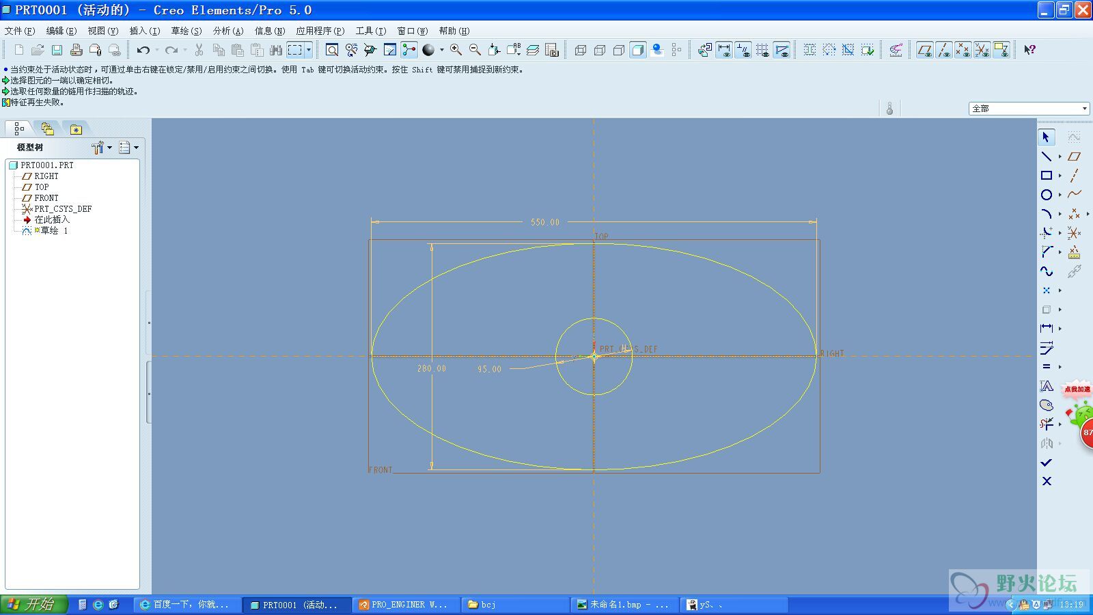The width and height of the screenshot is (1093, 615).
Task: Expand the Circle tool flyout arrow
Action: pos(1060,195)
